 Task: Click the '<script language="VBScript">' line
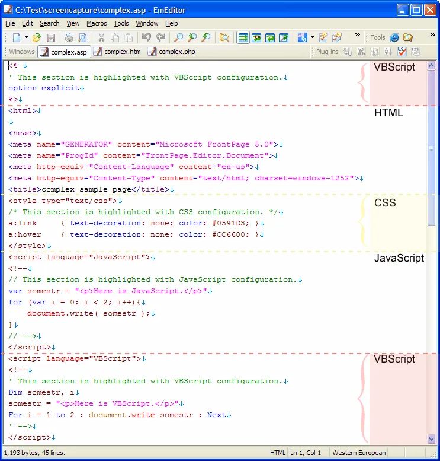tap(77, 359)
